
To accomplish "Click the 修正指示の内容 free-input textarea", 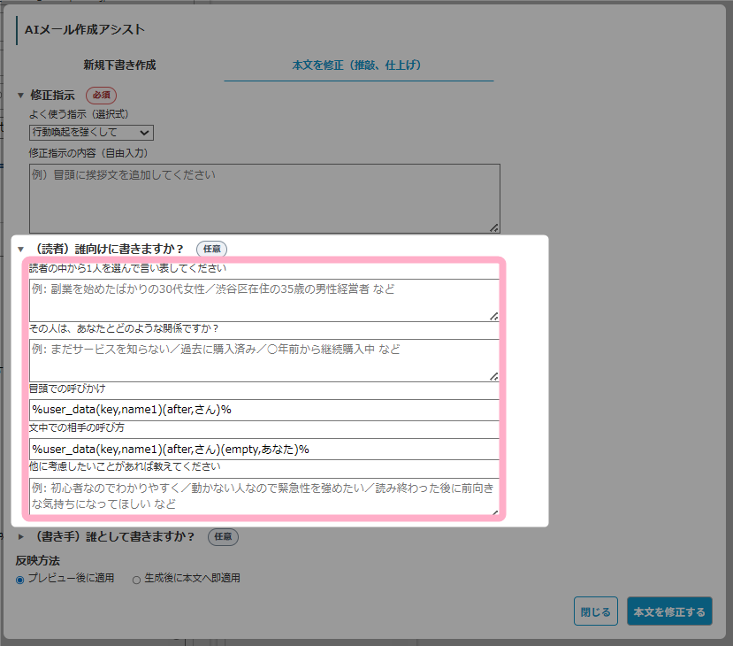I will [x=263, y=198].
